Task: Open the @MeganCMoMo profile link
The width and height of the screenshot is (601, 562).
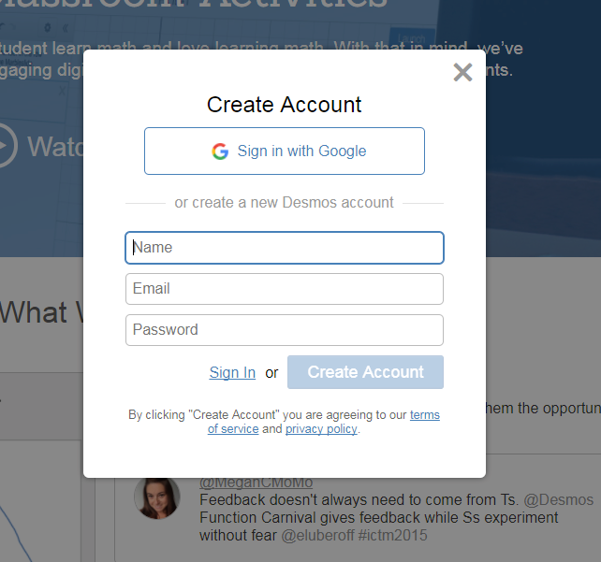Action: [256, 483]
